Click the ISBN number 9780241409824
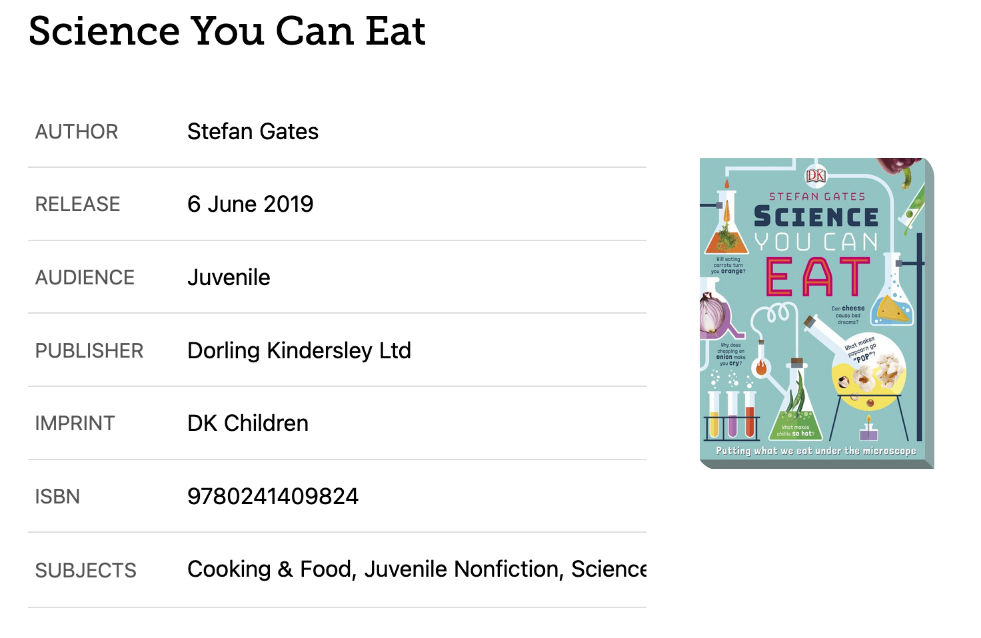 pyautogui.click(x=273, y=496)
